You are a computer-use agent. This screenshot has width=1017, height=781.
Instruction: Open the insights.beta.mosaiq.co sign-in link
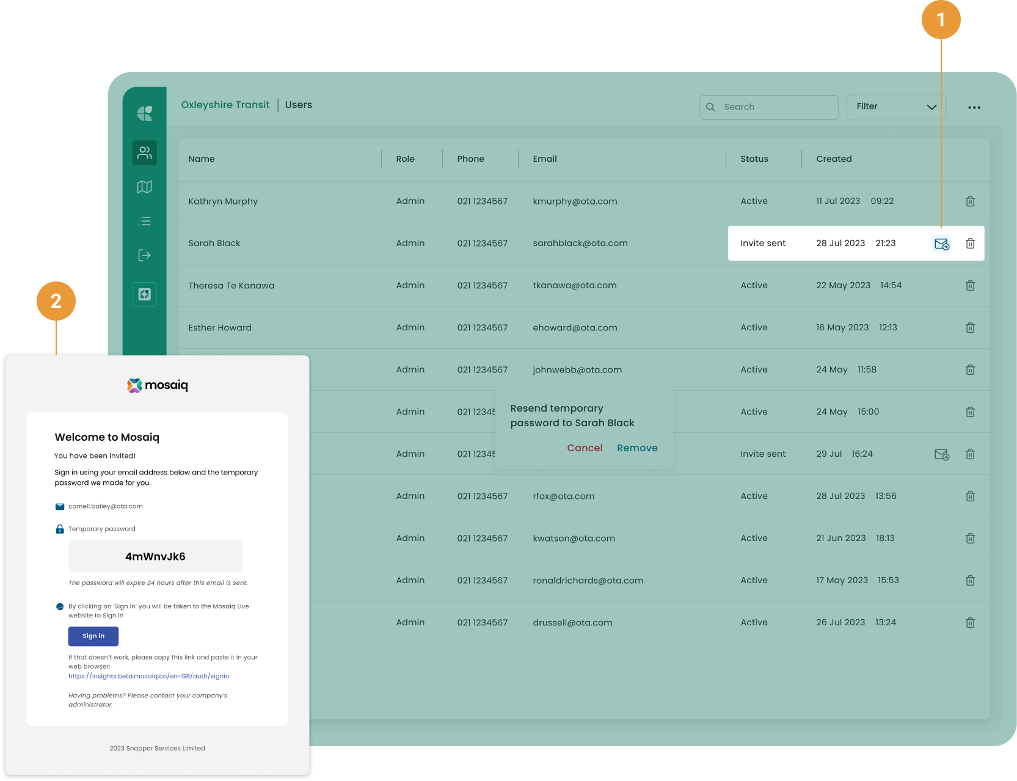(148, 676)
